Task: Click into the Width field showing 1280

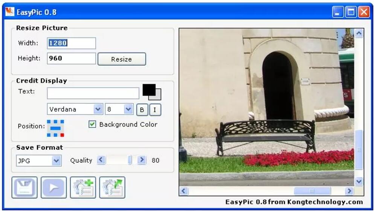Action: click(72, 43)
